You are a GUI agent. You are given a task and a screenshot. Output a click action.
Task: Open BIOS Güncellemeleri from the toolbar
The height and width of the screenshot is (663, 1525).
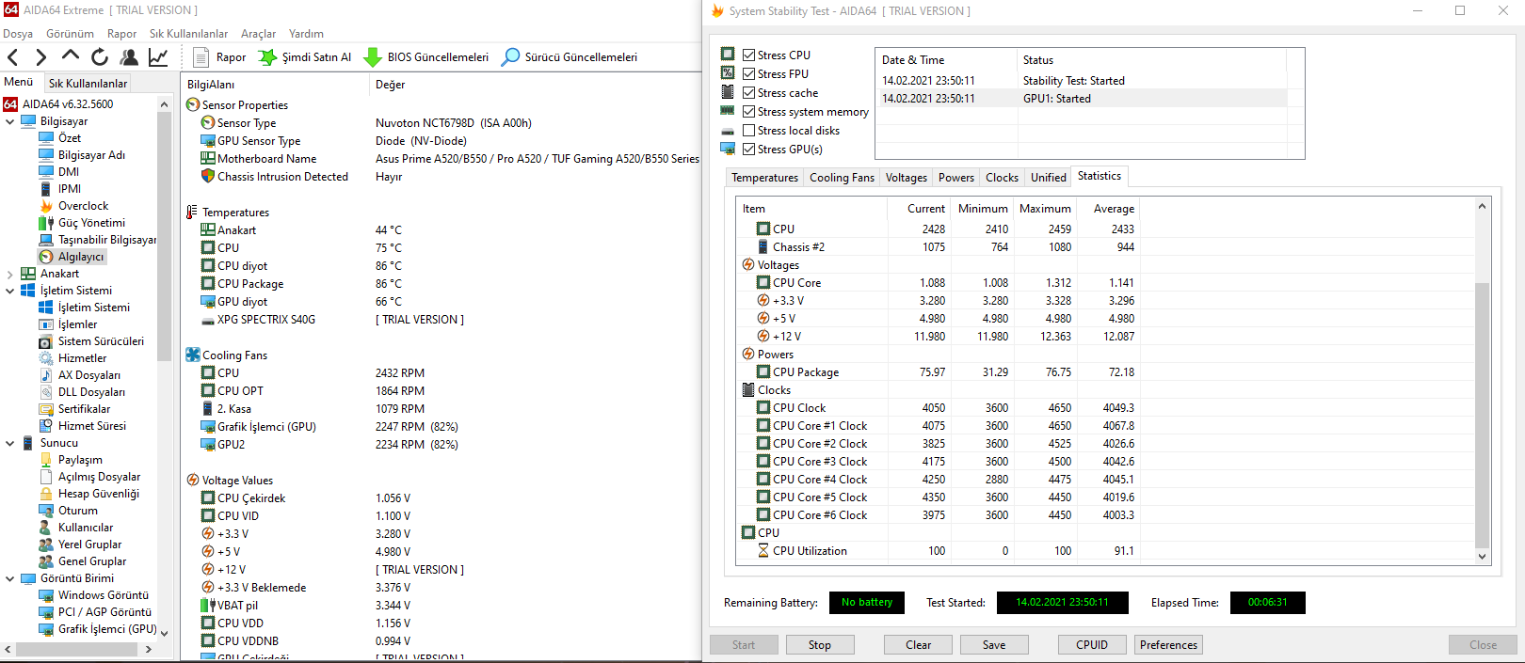pyautogui.click(x=426, y=57)
